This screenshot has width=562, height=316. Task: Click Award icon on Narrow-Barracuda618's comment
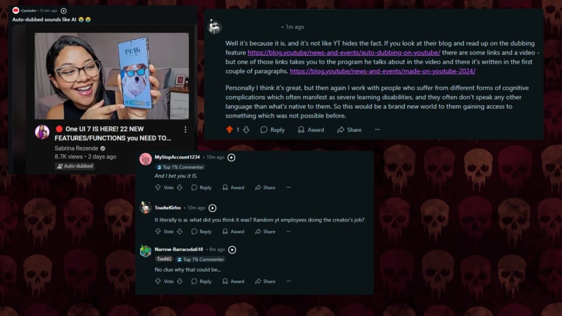click(x=225, y=281)
